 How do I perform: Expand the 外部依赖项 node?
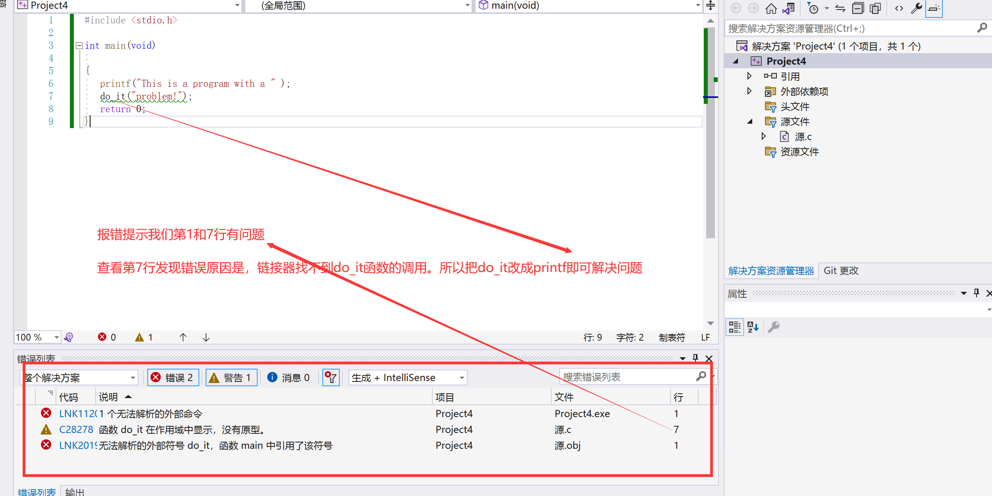pyautogui.click(x=749, y=91)
